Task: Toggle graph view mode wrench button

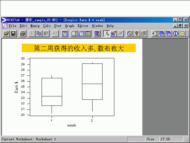Action: pos(106,34)
